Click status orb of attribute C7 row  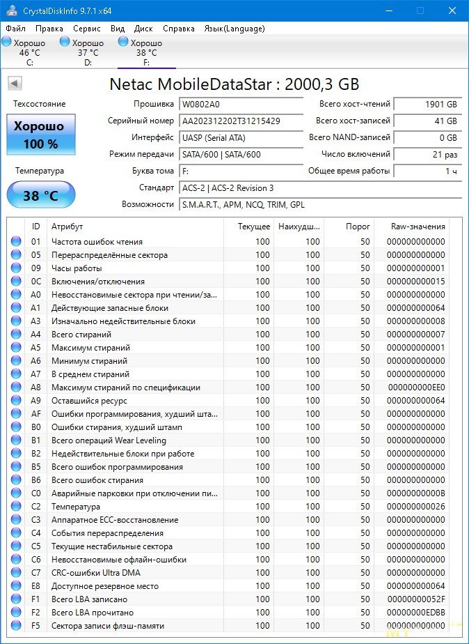pyautogui.click(x=16, y=572)
